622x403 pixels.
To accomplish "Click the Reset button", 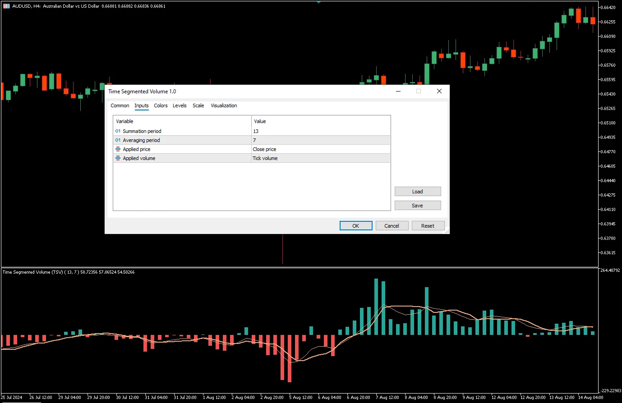I will coord(428,226).
